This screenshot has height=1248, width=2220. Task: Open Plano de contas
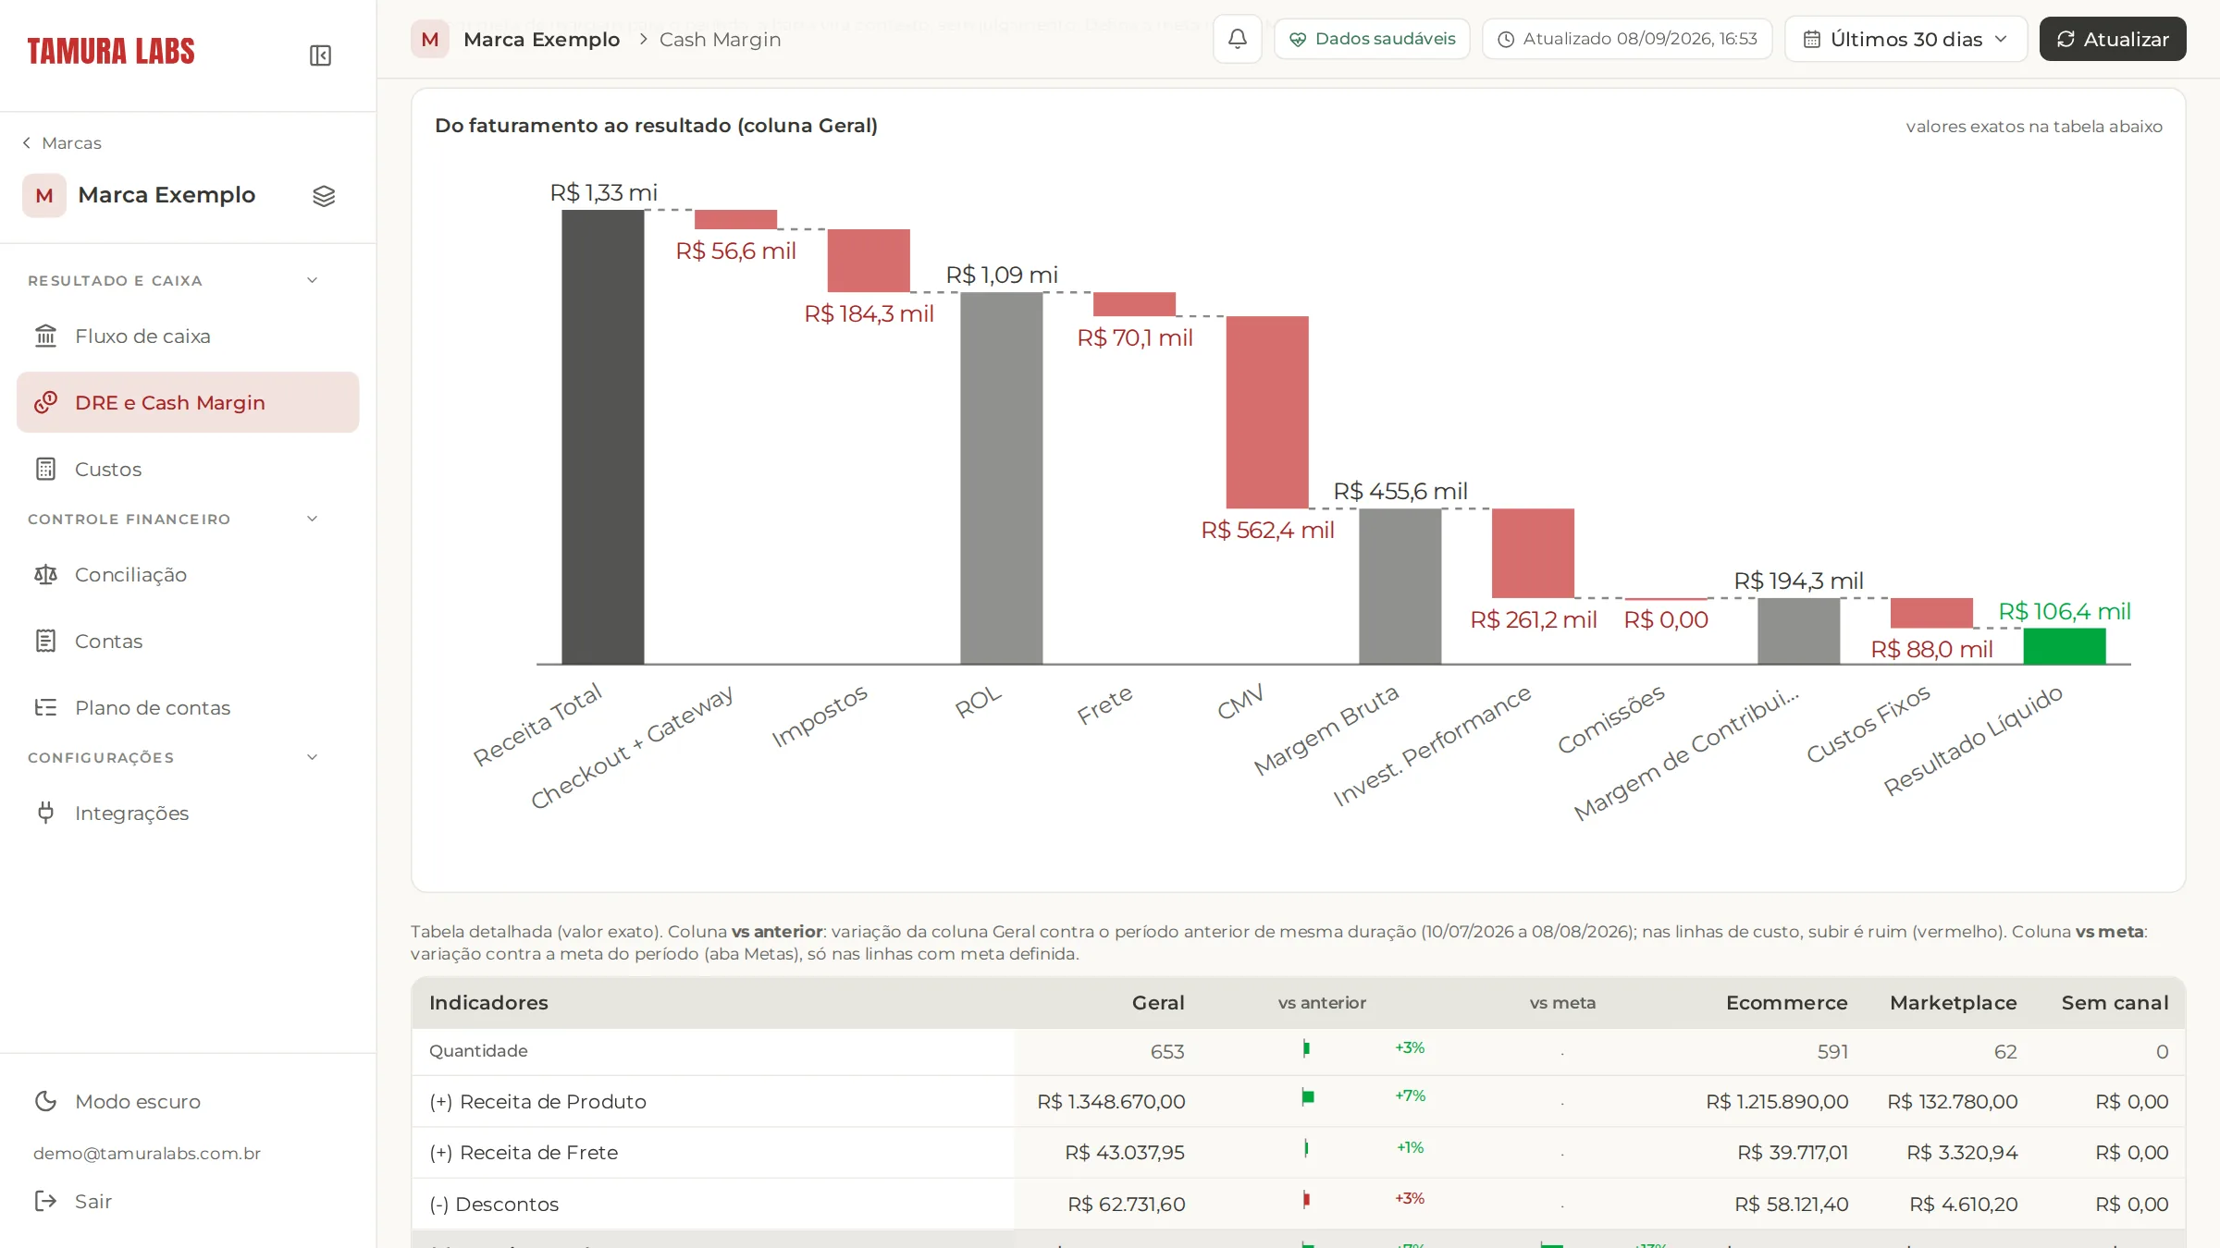tap(188, 707)
